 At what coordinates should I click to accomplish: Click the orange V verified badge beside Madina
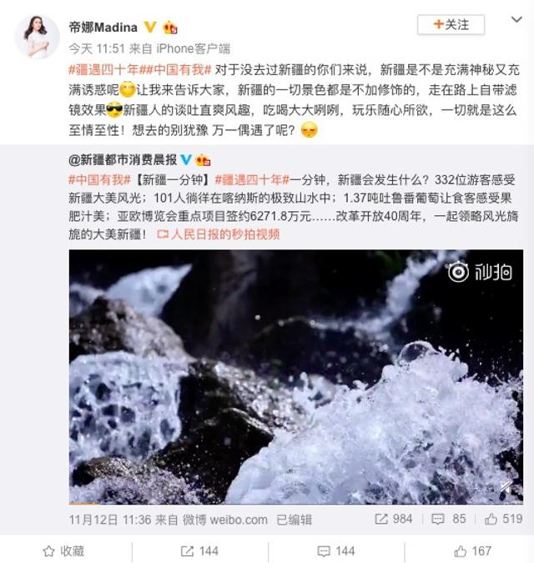pos(149,27)
